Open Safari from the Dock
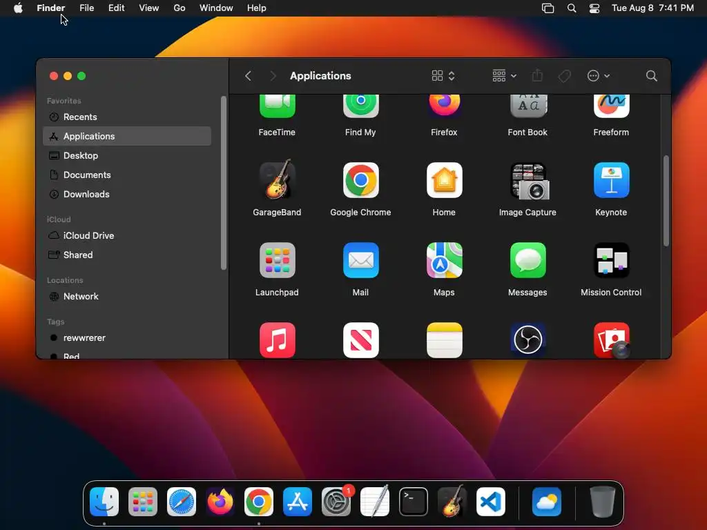 (182, 502)
